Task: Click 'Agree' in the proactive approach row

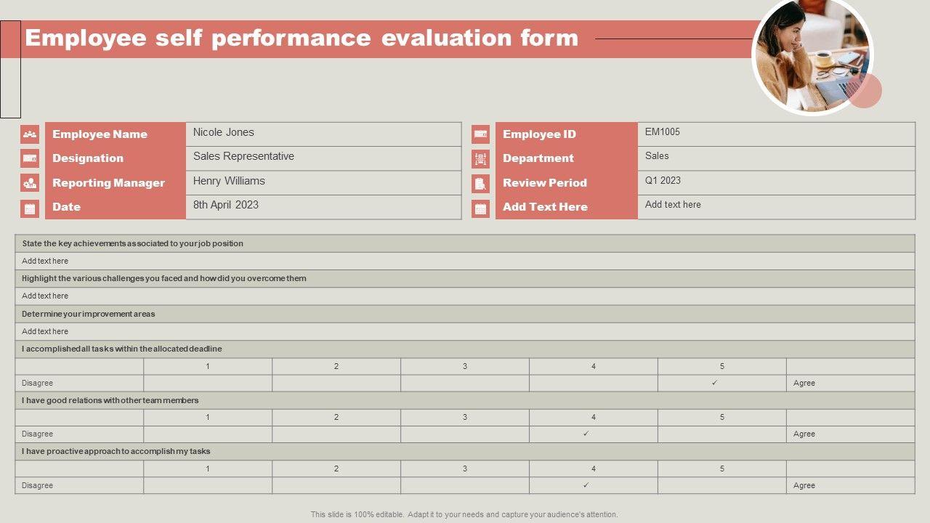Action: pyautogui.click(x=804, y=485)
